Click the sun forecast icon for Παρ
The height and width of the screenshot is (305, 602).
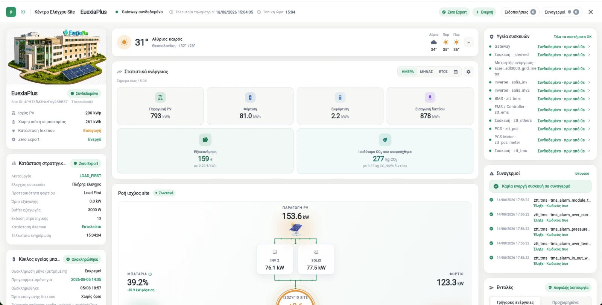coord(456,42)
